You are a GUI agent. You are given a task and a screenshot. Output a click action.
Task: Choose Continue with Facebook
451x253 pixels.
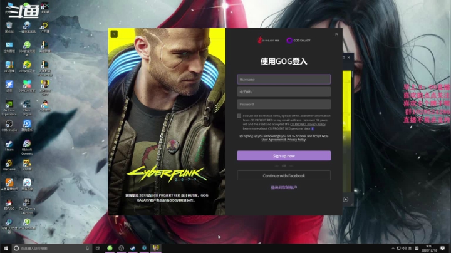[x=284, y=175]
